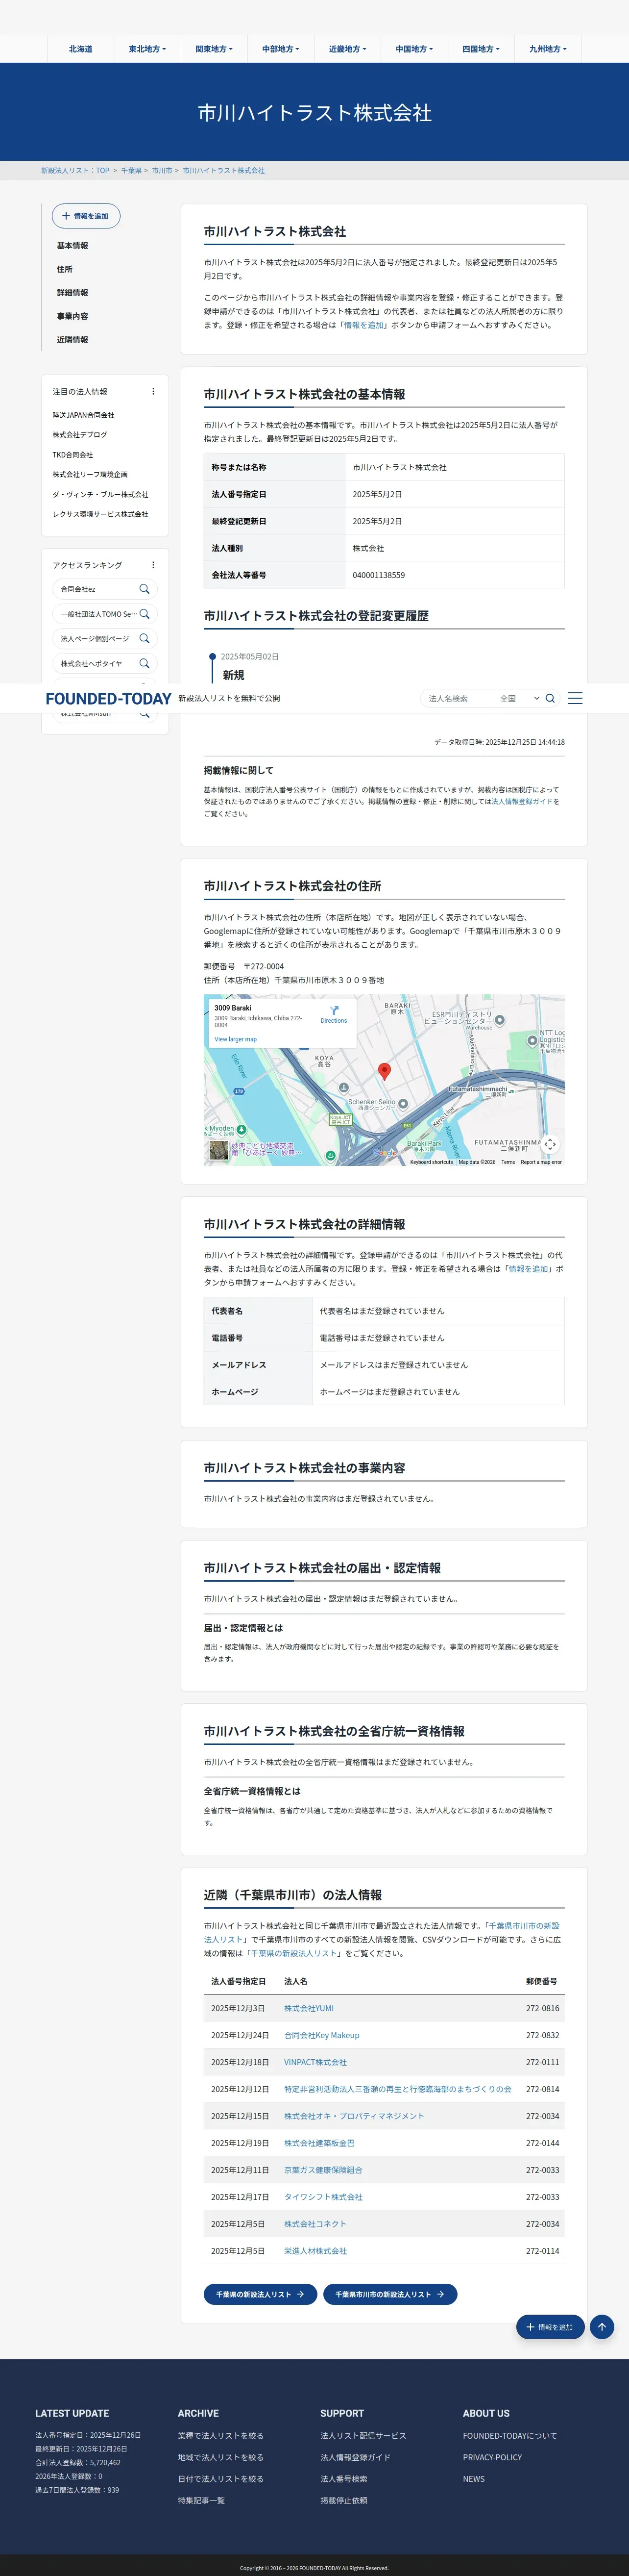Image resolution: width=629 pixels, height=2576 pixels.
Task: Open 株式会社建築板金巴 link
Action: 318,2143
